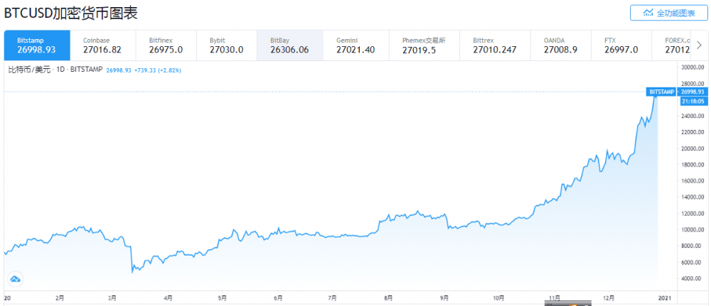This screenshot has height=306, width=711.
Task: Click the BITSTAMP price label on chart
Action: click(x=661, y=92)
